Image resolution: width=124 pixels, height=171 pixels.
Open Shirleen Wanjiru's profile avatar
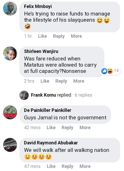point(10,53)
